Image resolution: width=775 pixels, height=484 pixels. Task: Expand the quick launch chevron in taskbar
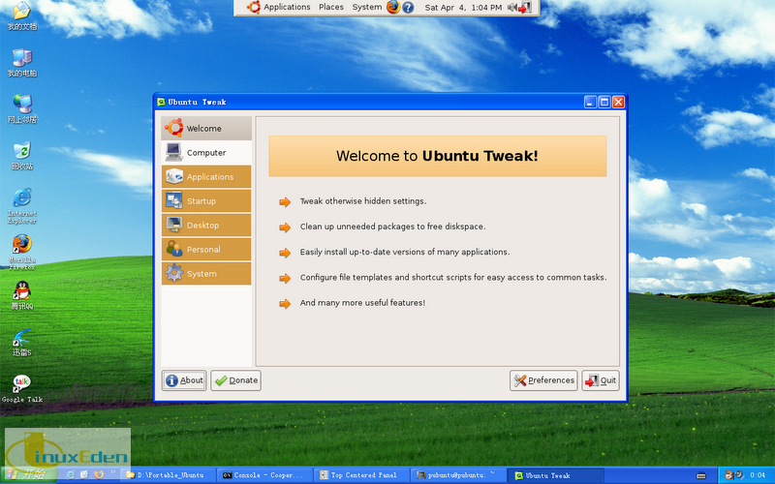[x=113, y=473]
